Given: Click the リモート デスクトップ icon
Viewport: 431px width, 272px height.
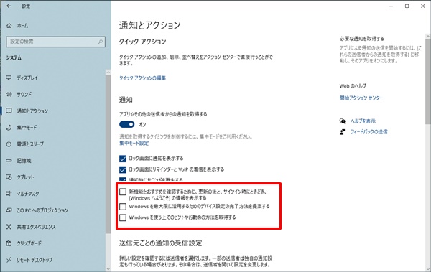Looking at the screenshot, I should tap(9, 260).
